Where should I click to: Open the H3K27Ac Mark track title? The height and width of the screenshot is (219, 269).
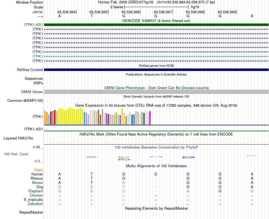click(x=156, y=134)
